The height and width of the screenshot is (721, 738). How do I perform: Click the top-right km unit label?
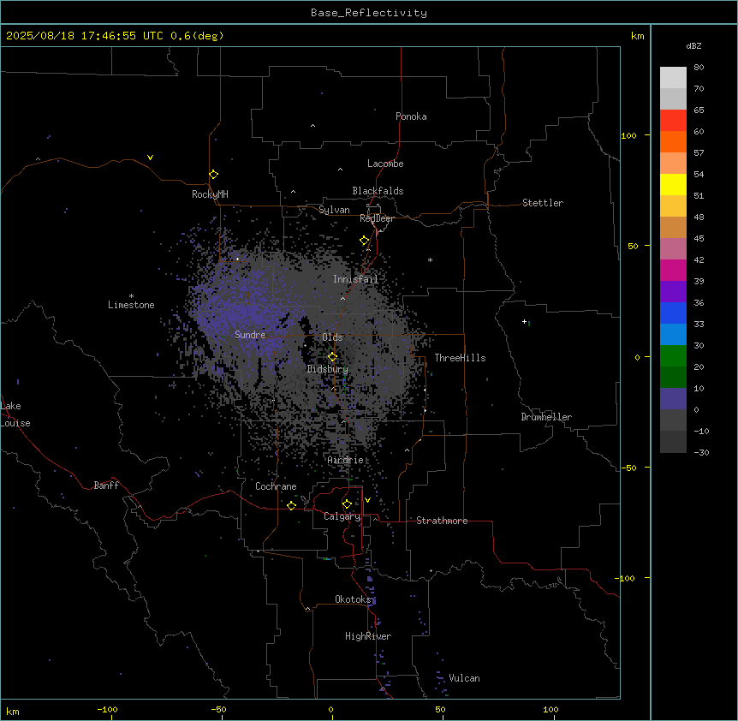637,36
